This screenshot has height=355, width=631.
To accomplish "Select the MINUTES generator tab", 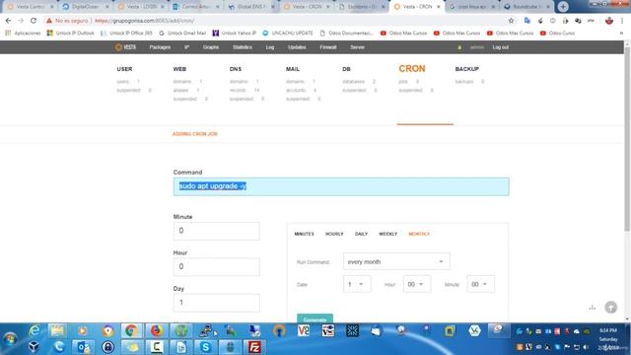I will [305, 234].
